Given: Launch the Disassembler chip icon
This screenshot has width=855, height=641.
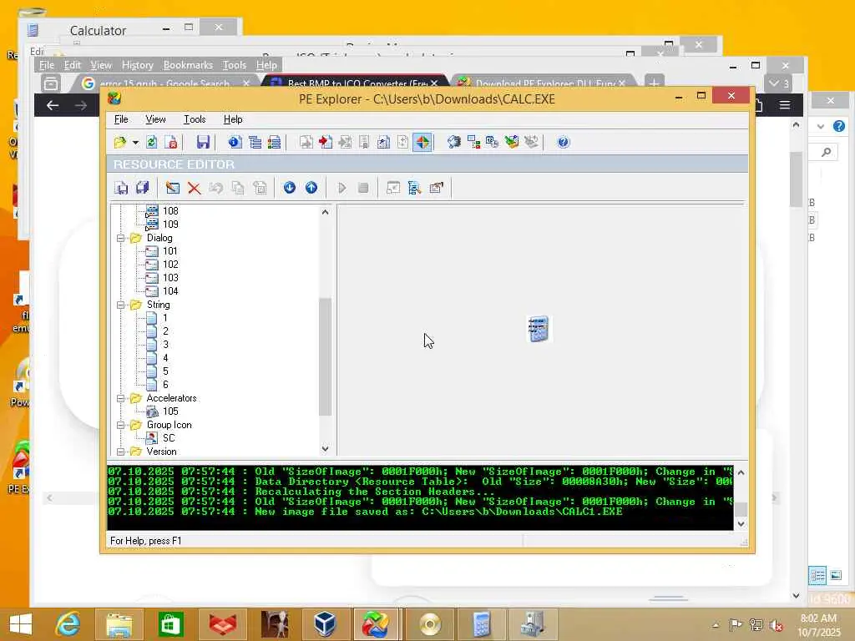Looking at the screenshot, I should (453, 142).
